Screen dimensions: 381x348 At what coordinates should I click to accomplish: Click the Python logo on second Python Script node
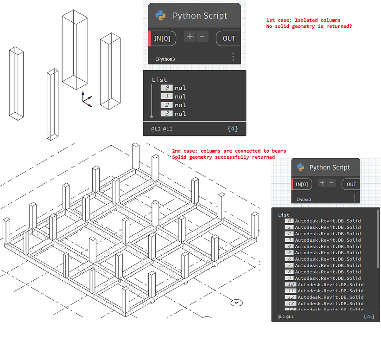pyautogui.click(x=300, y=167)
